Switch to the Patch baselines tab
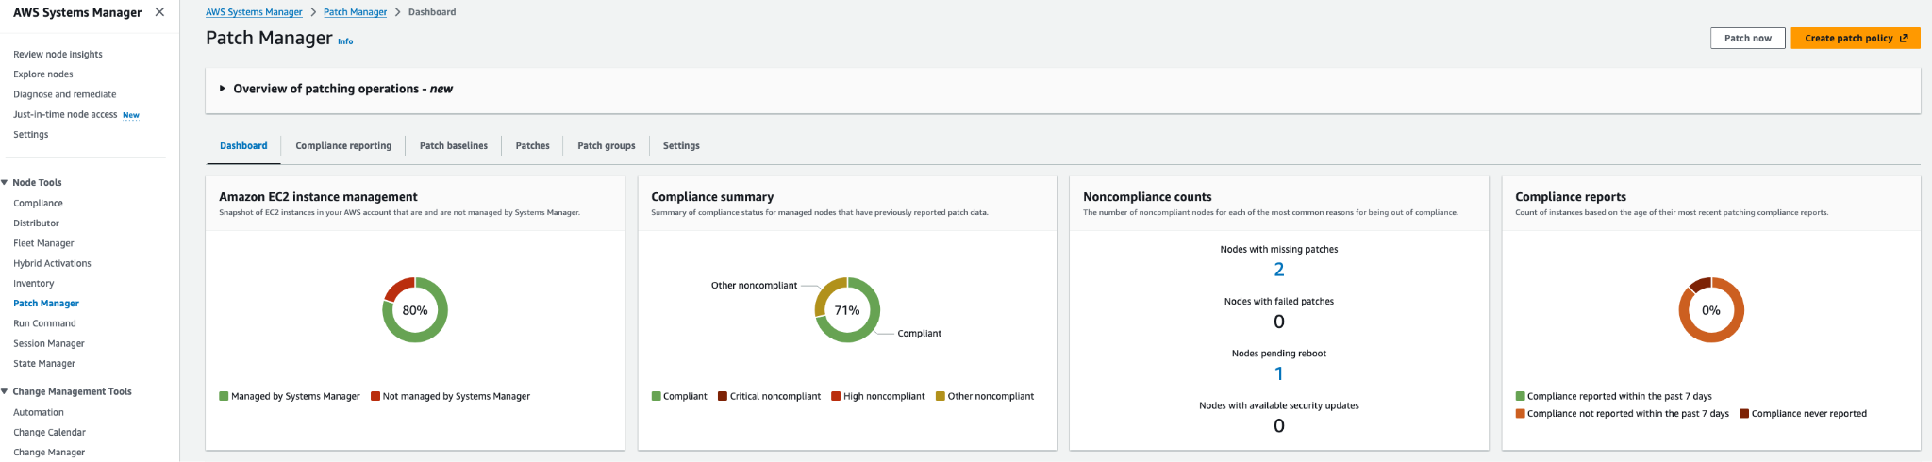This screenshot has width=1932, height=462. point(454,145)
